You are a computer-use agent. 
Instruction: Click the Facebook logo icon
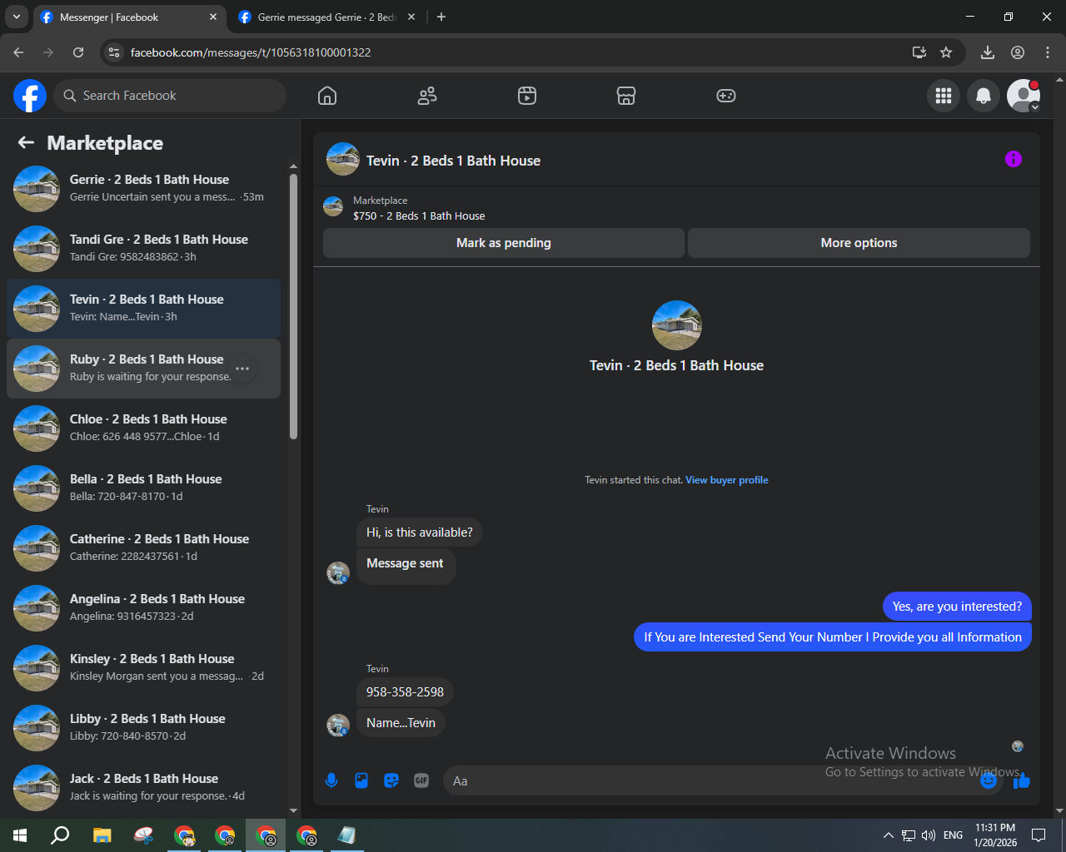pyautogui.click(x=30, y=96)
